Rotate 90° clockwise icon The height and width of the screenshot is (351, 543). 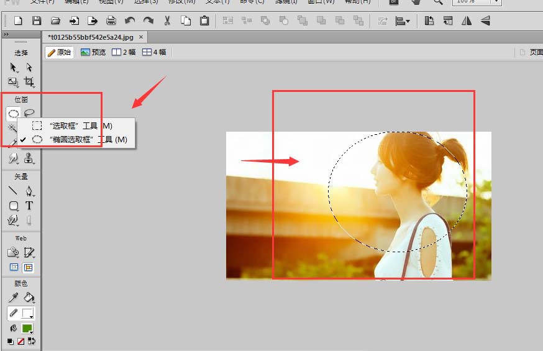(448, 21)
